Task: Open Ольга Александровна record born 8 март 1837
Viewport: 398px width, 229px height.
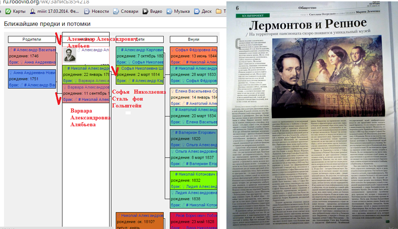Action: point(196,152)
